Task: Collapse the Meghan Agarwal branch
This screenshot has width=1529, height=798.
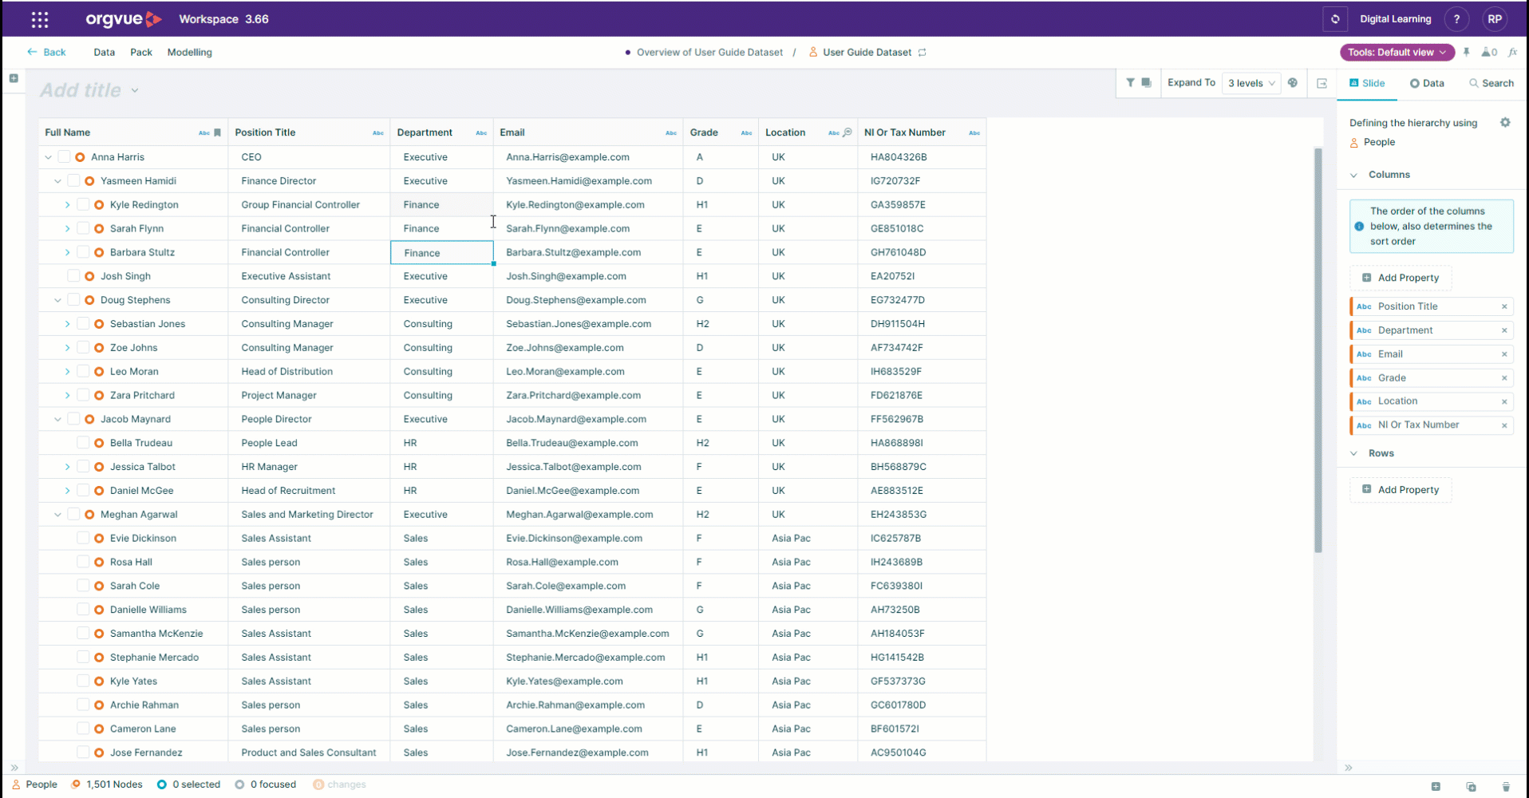Action: point(57,515)
